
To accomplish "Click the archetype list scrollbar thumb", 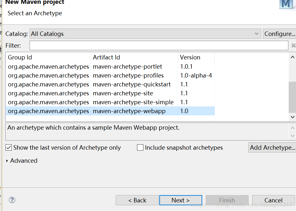I will [x=293, y=97].
